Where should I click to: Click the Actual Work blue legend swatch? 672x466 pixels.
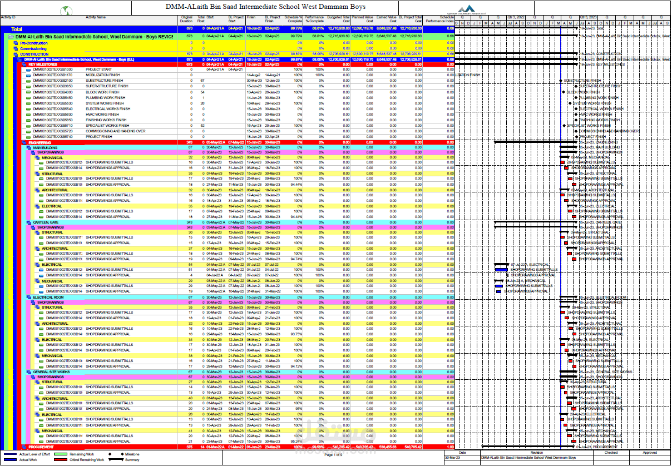pos(9,460)
